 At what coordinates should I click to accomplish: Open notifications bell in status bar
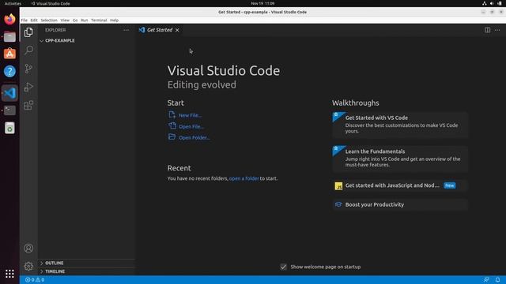tap(497, 280)
